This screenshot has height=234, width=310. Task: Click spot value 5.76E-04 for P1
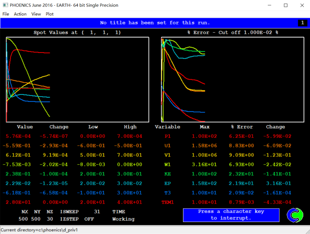(x=18, y=136)
